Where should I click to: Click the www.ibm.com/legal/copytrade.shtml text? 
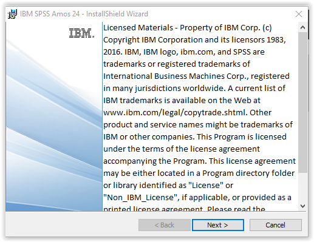click(176, 113)
